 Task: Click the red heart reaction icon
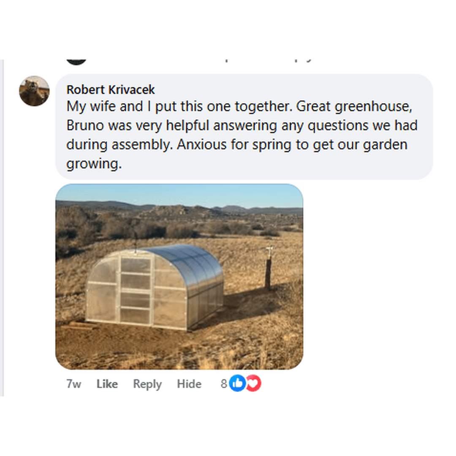coord(253,383)
